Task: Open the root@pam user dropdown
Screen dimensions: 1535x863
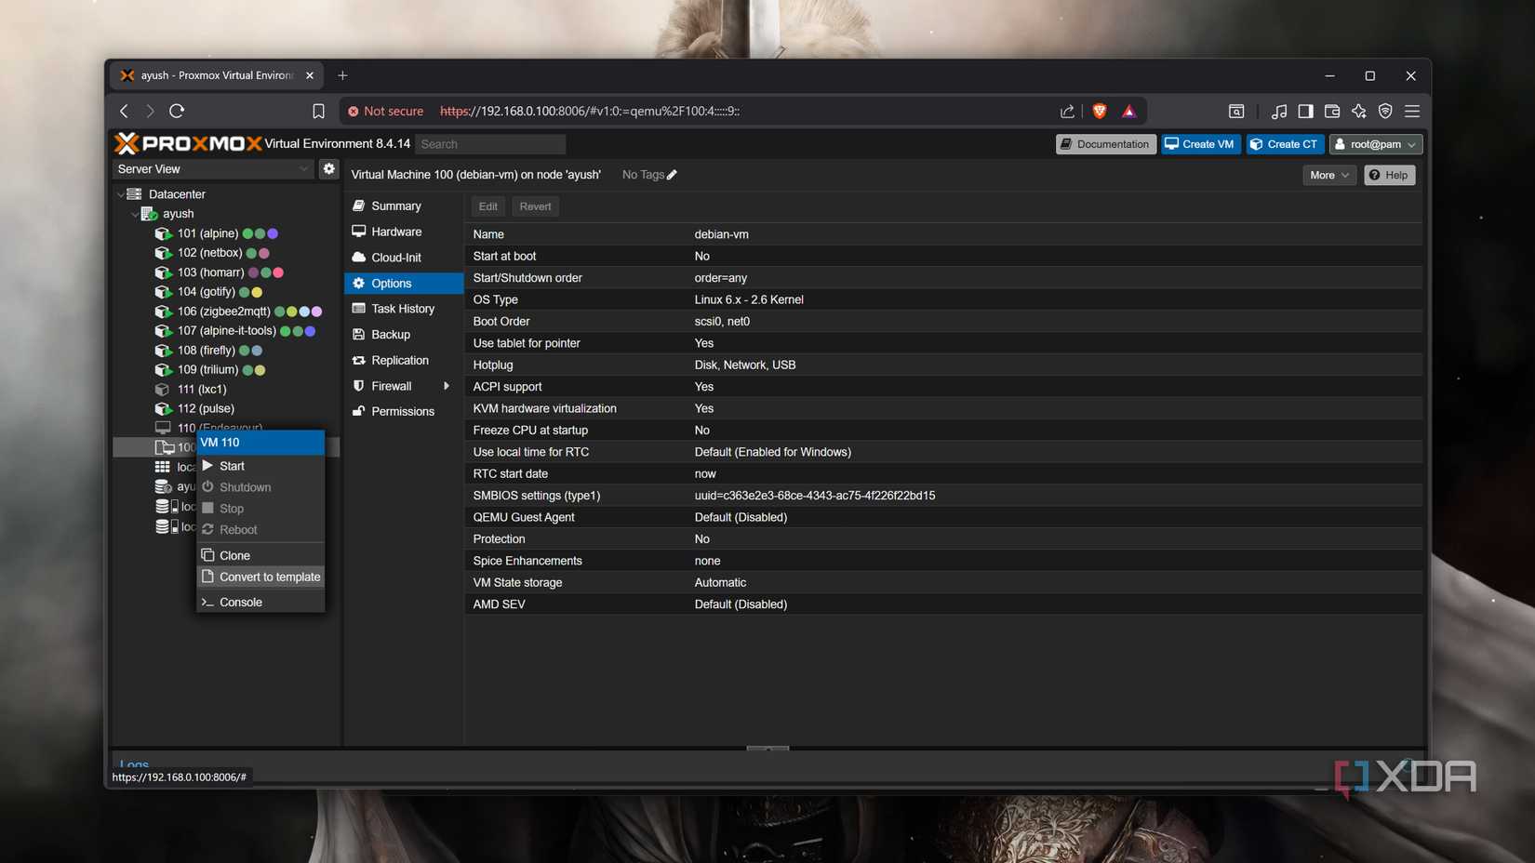Action: coord(1376,144)
